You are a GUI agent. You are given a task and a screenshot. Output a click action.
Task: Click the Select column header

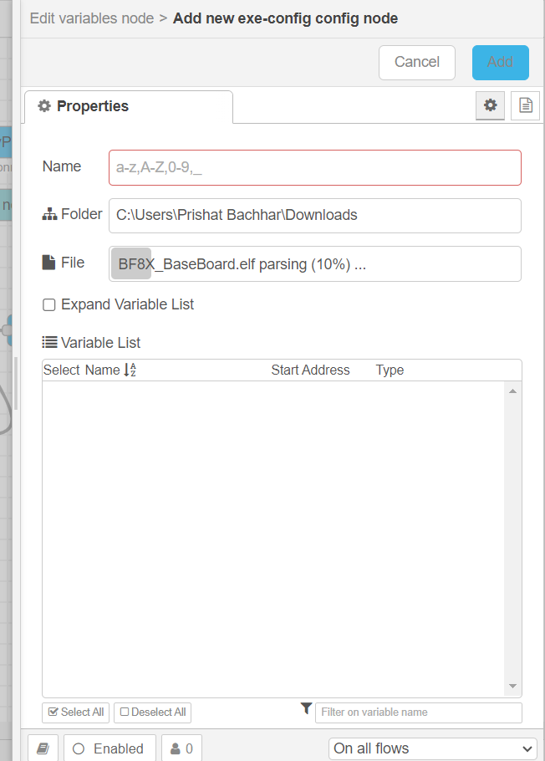click(61, 370)
